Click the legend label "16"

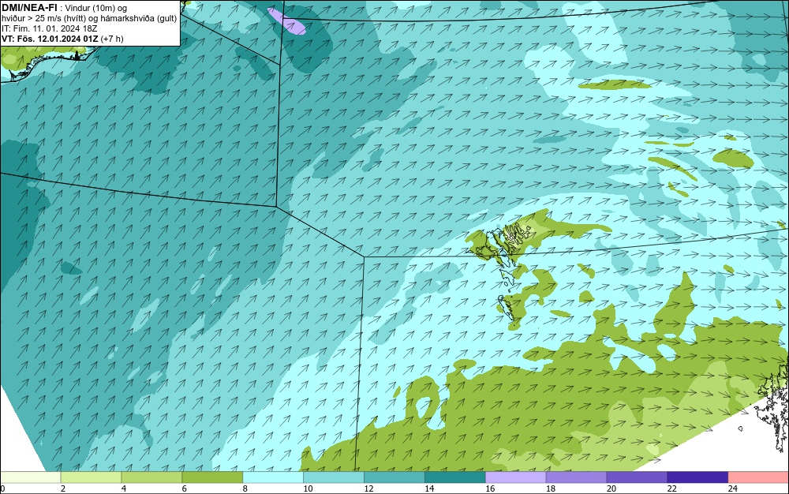490,488
